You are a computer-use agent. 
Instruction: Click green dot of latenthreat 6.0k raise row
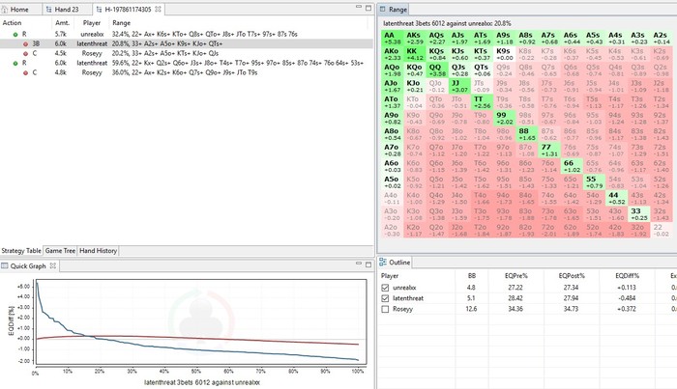[x=15, y=64]
